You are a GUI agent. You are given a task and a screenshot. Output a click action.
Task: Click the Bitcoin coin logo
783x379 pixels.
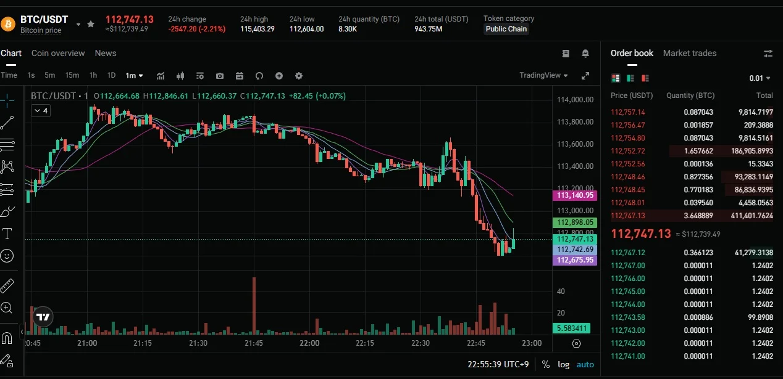pyautogui.click(x=9, y=24)
